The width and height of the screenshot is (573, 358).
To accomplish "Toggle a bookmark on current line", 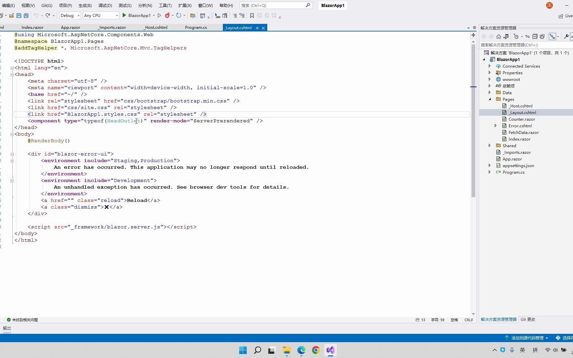I will (x=252, y=16).
